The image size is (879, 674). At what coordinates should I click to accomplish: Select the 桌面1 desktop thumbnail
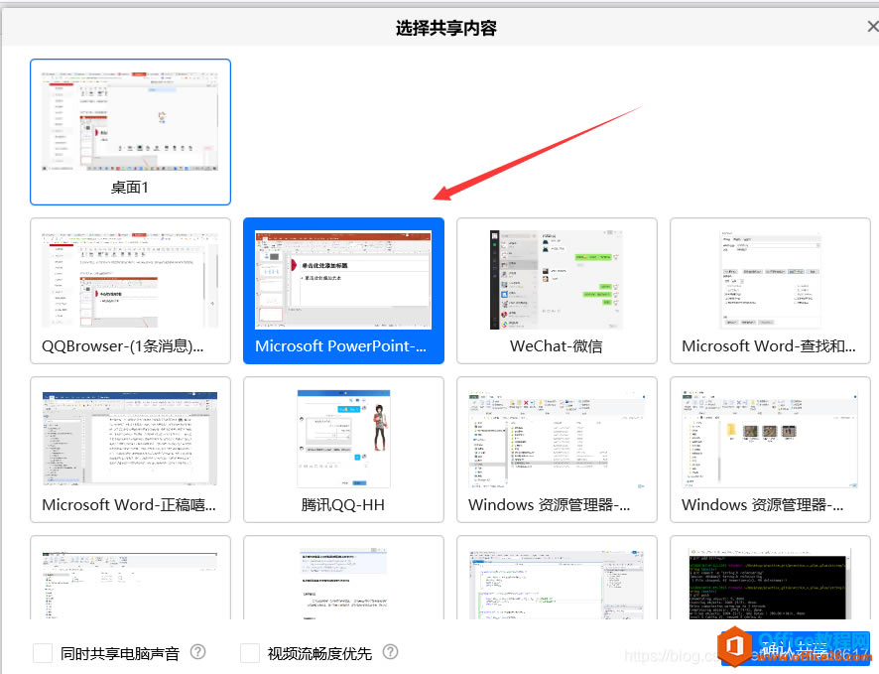click(x=130, y=132)
